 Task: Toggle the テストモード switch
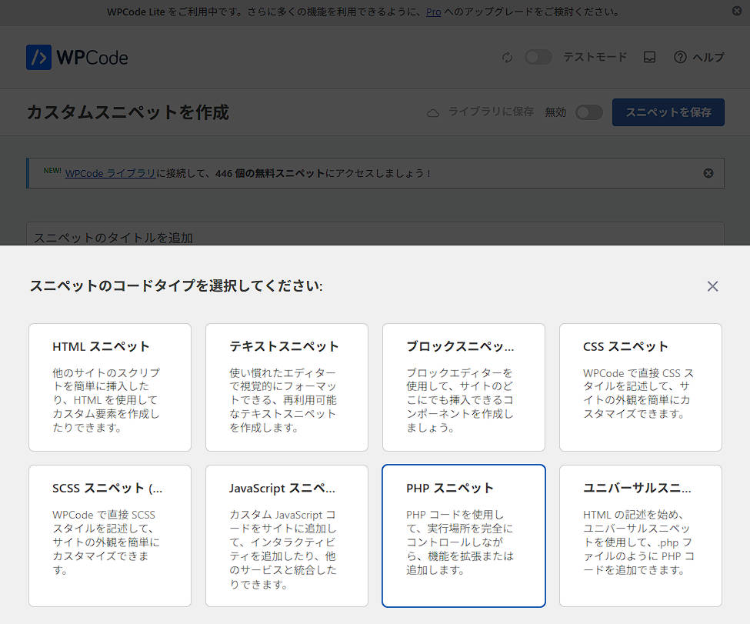tap(538, 58)
